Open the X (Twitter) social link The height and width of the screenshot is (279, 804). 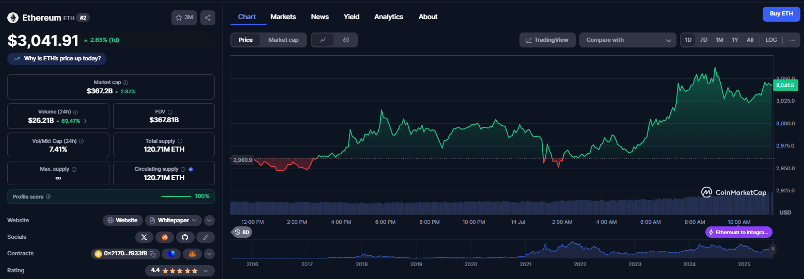point(144,237)
